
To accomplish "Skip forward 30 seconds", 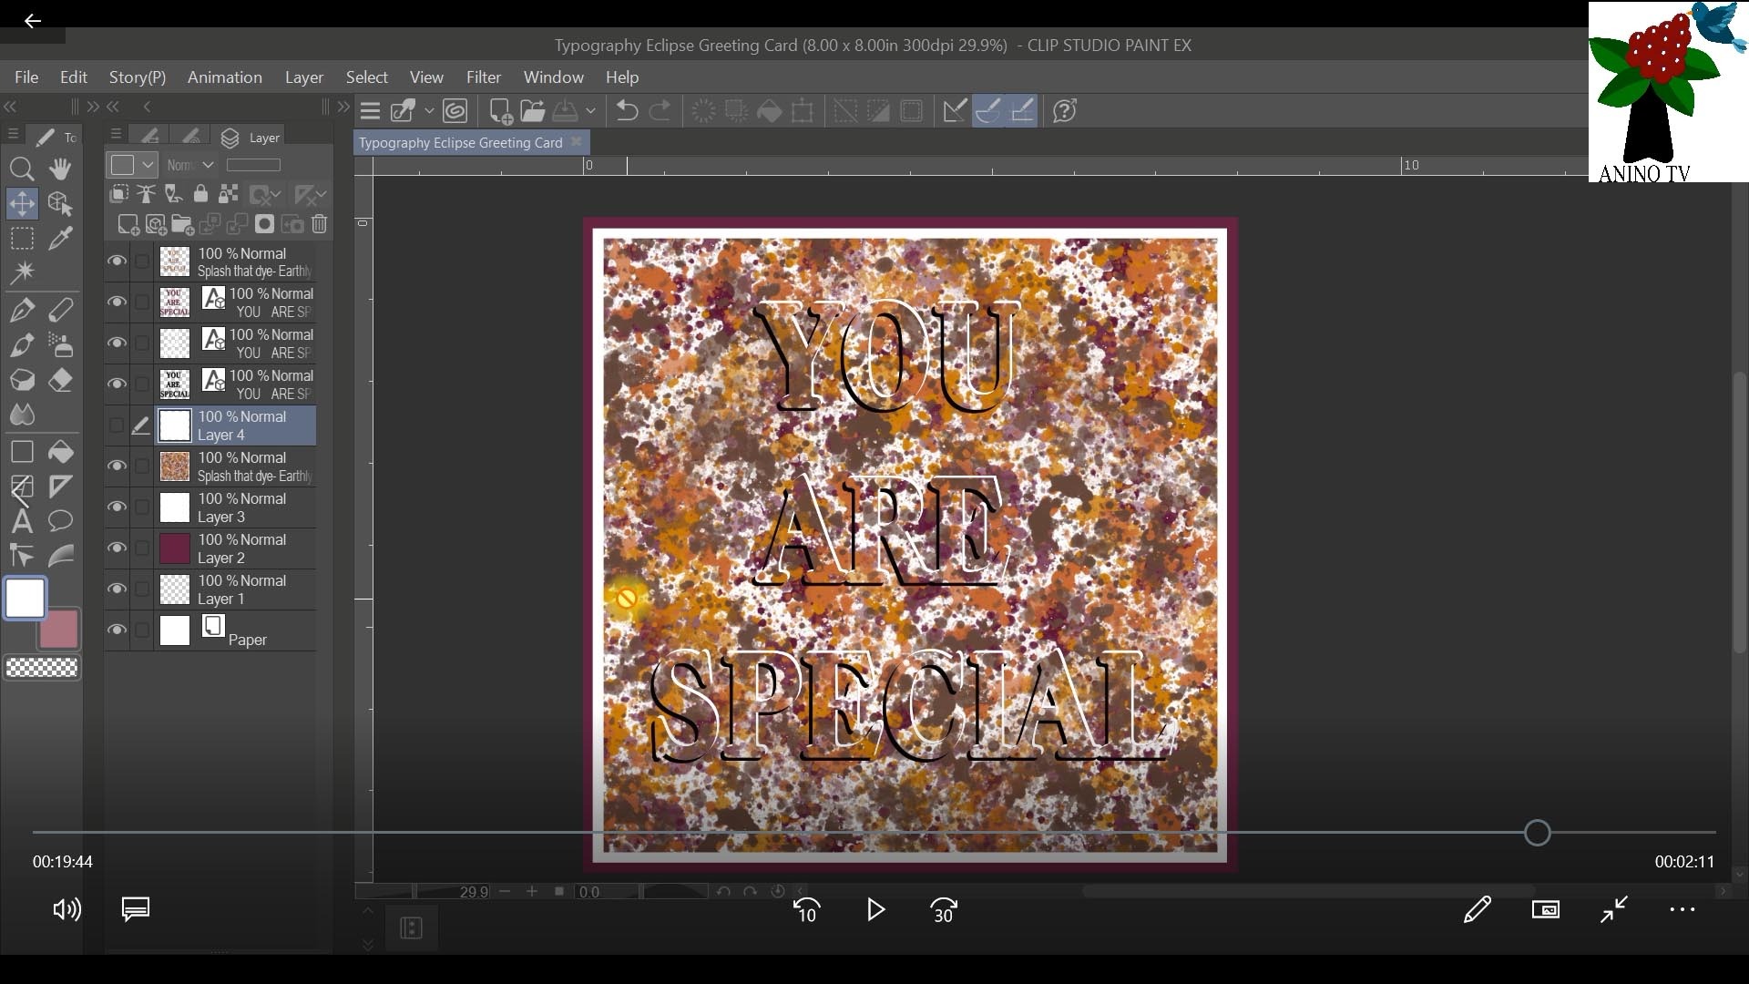I will 943,909.
